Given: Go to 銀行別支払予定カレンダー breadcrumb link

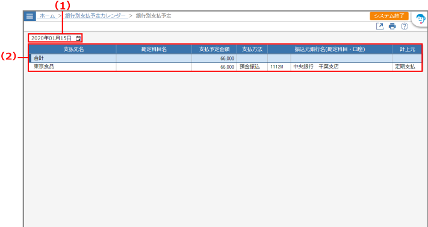Looking at the screenshot, I should [x=95, y=16].
